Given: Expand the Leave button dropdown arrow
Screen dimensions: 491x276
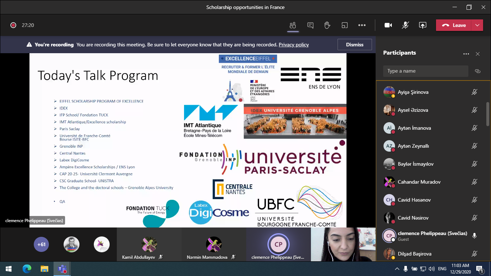Looking at the screenshot, I should click(x=477, y=25).
